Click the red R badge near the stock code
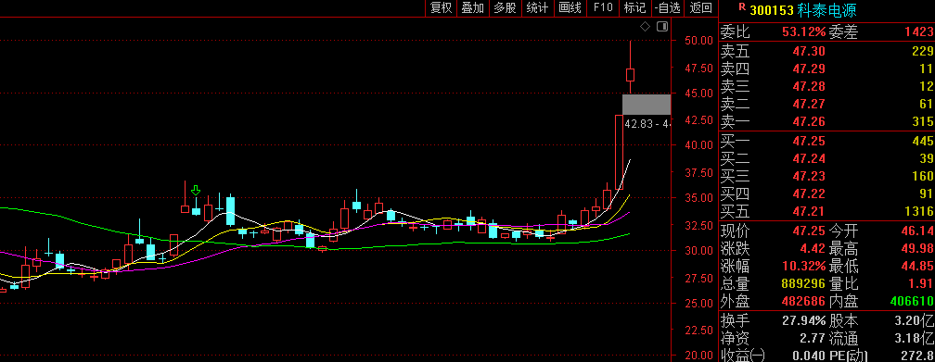The width and height of the screenshot is (935, 362). (742, 7)
